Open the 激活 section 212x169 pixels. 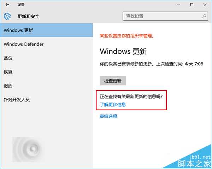click(46, 86)
